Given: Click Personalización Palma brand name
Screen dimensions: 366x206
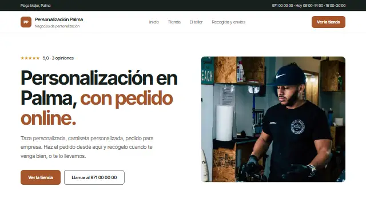Looking at the screenshot, I should pos(59,19).
